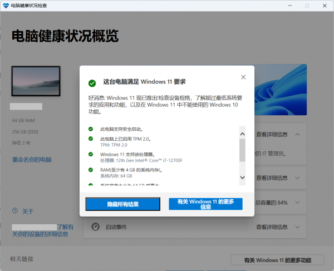
Task: Close the 电脑健康状况检查 window
Action: pos(325,6)
